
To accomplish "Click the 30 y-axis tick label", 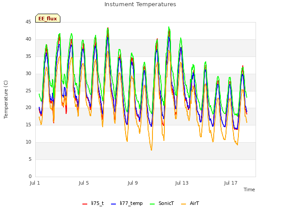I will click(28, 74).
